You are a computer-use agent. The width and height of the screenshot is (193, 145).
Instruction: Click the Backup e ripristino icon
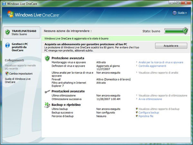point(47,105)
